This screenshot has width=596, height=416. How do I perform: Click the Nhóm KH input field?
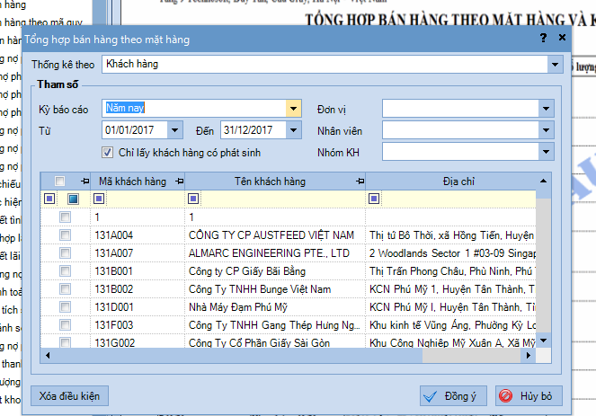point(460,152)
